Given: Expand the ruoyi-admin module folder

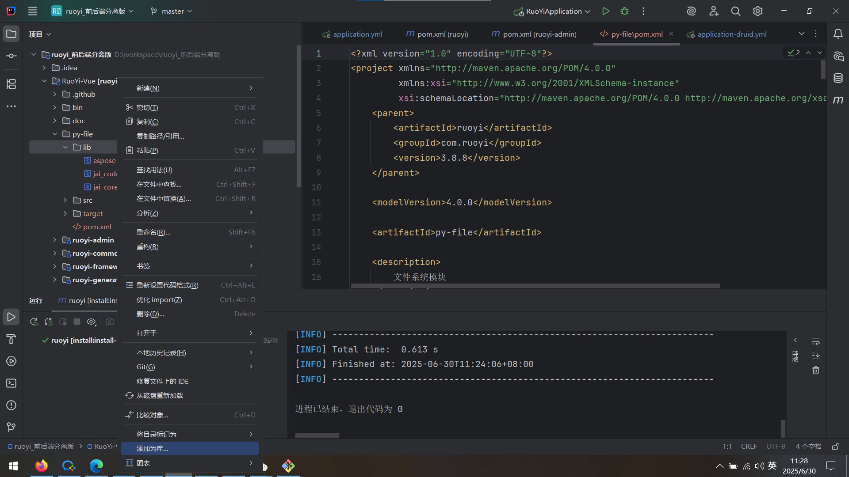Looking at the screenshot, I should coord(55,240).
